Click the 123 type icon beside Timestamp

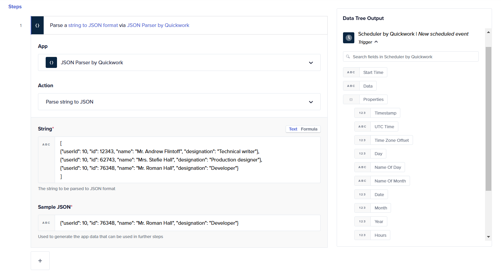pos(362,113)
